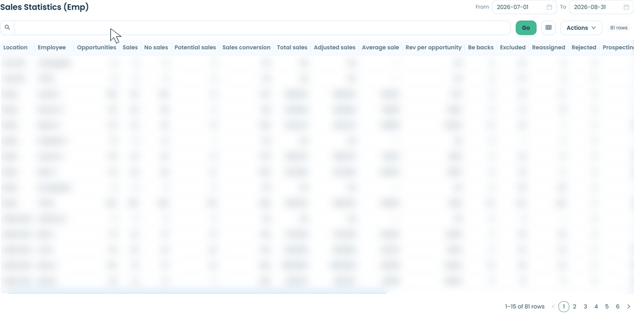Sort by Opportunities column header
Screen dimensions: 634x326
pos(96,47)
